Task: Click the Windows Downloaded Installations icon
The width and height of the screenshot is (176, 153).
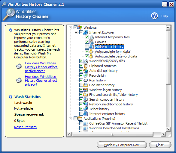Action: 86,128
